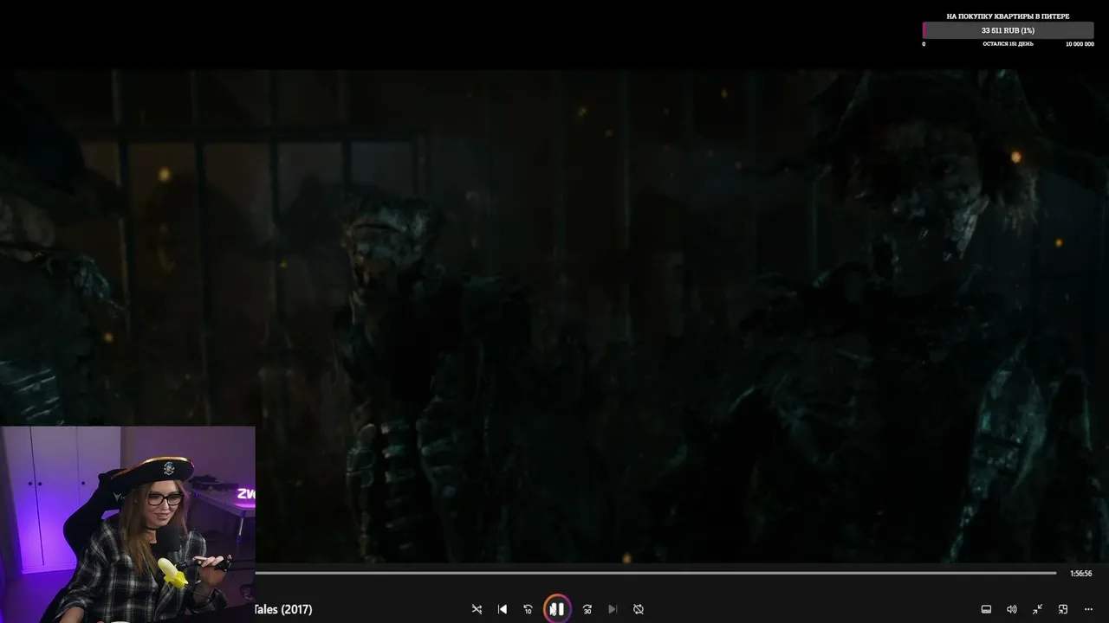The width and height of the screenshot is (1109, 623).
Task: Click the '10 000 000' goal amount
Action: point(1080,44)
